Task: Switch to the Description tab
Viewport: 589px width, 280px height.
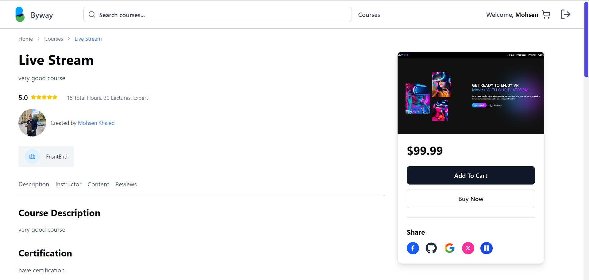Action: click(x=34, y=184)
